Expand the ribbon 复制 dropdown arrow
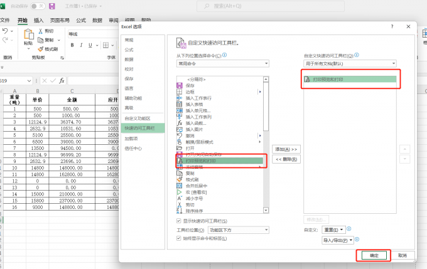Viewport: 427px width, 269px height. (59, 40)
